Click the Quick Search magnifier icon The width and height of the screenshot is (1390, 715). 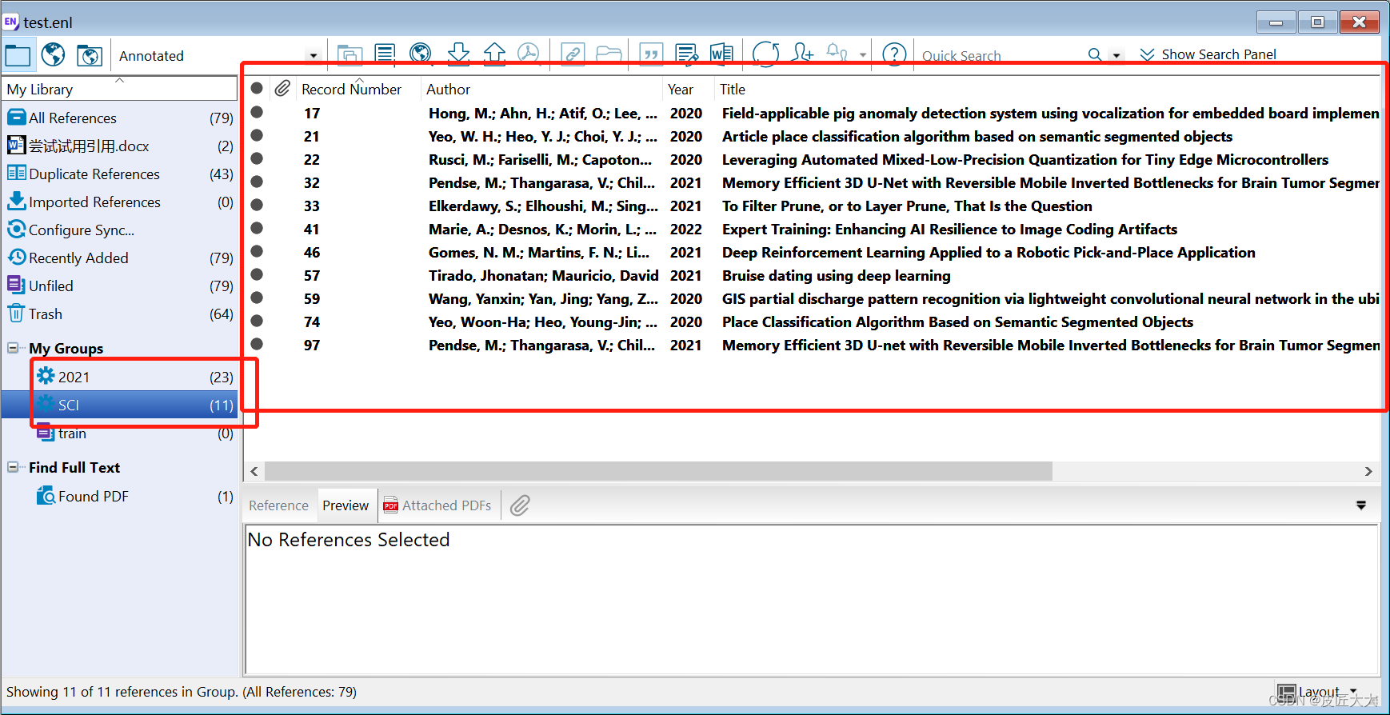(1095, 54)
